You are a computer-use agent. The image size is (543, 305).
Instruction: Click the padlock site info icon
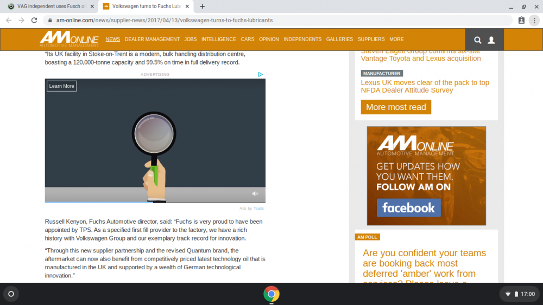point(50,21)
